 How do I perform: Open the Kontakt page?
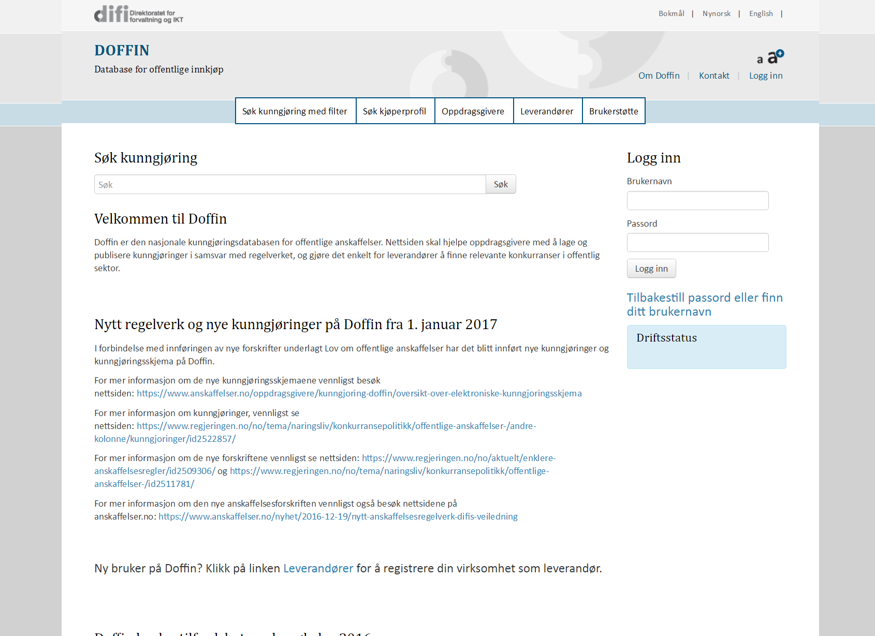pyautogui.click(x=714, y=76)
